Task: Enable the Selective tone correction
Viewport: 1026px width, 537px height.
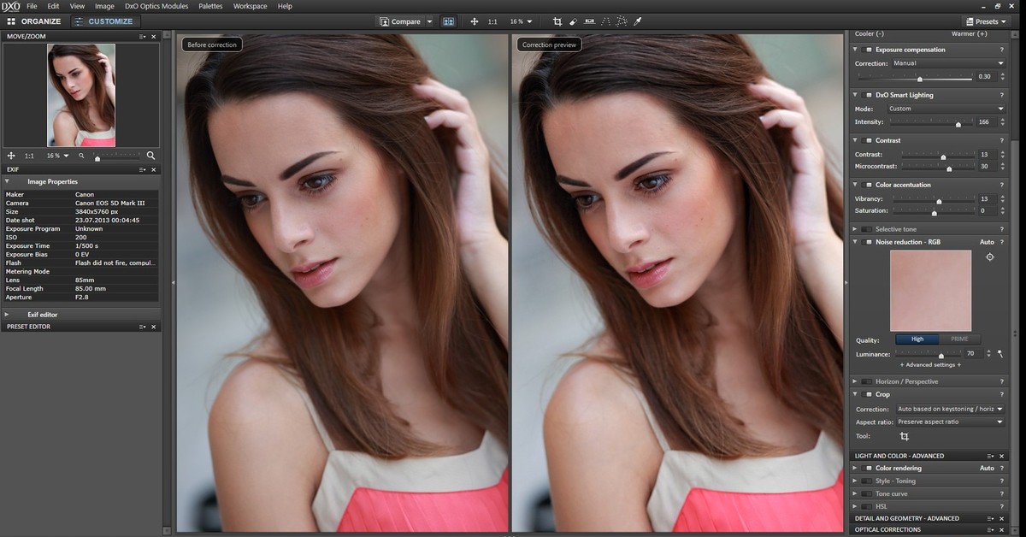Action: (867, 229)
